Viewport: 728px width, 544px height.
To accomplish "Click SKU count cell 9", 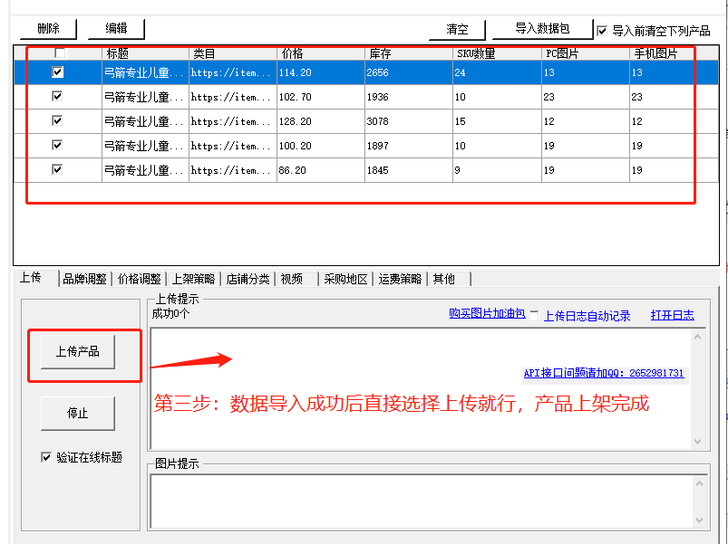I will [x=497, y=170].
